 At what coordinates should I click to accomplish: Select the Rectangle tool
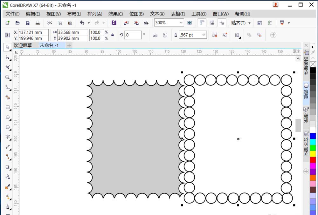click(x=7, y=108)
